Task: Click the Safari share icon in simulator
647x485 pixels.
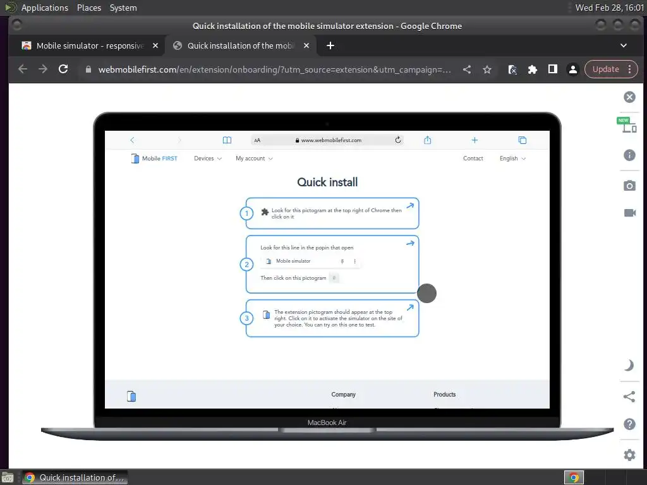Action: (x=428, y=140)
